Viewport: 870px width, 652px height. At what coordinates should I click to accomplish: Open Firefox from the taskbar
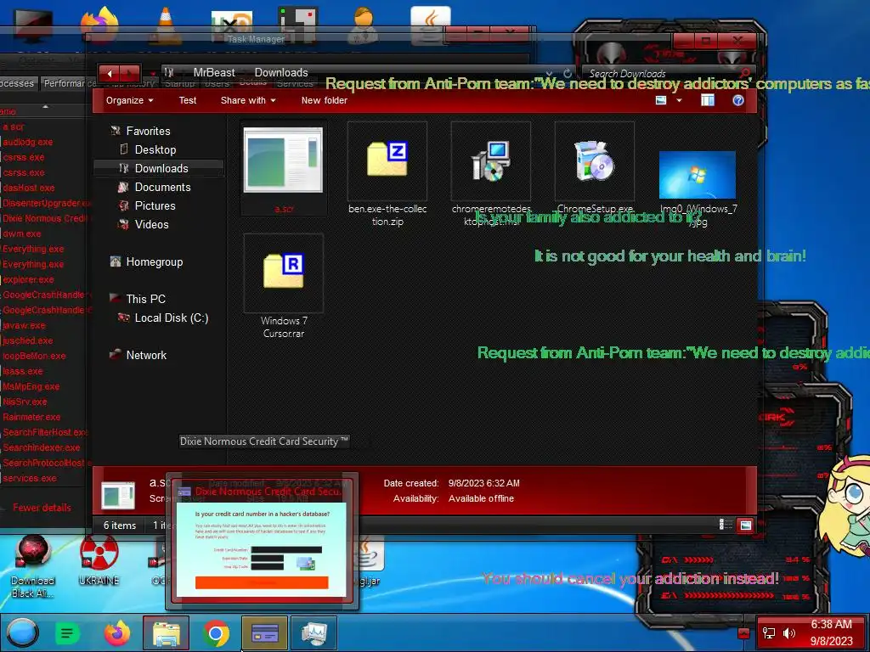coord(117,633)
